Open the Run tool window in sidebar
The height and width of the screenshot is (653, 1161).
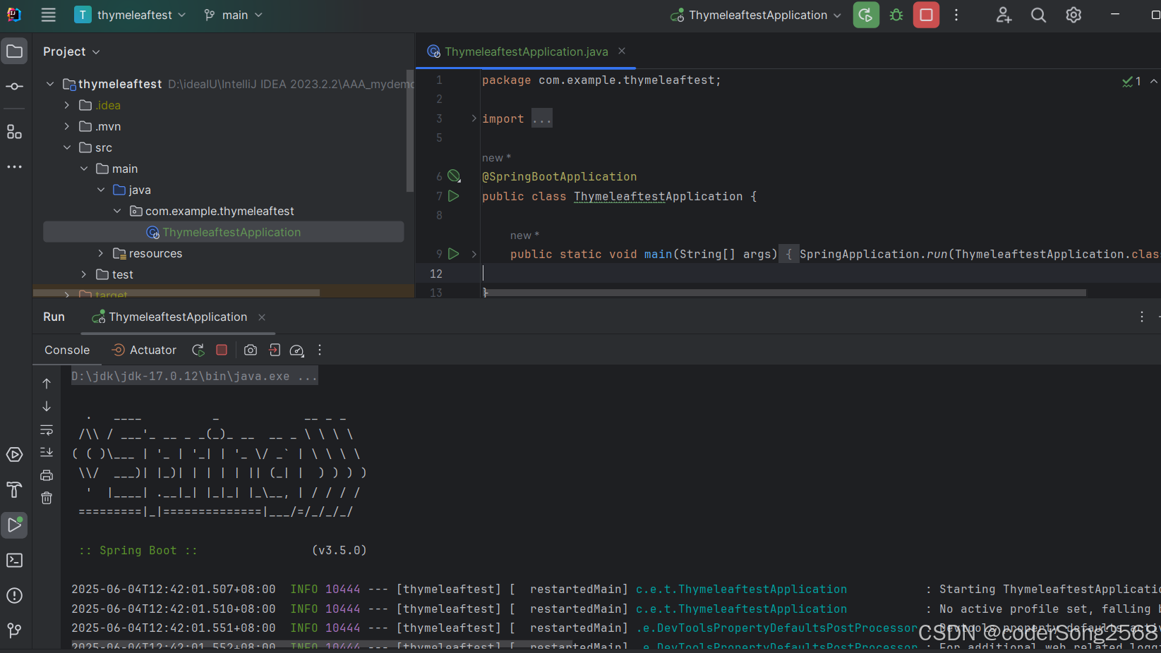14,525
